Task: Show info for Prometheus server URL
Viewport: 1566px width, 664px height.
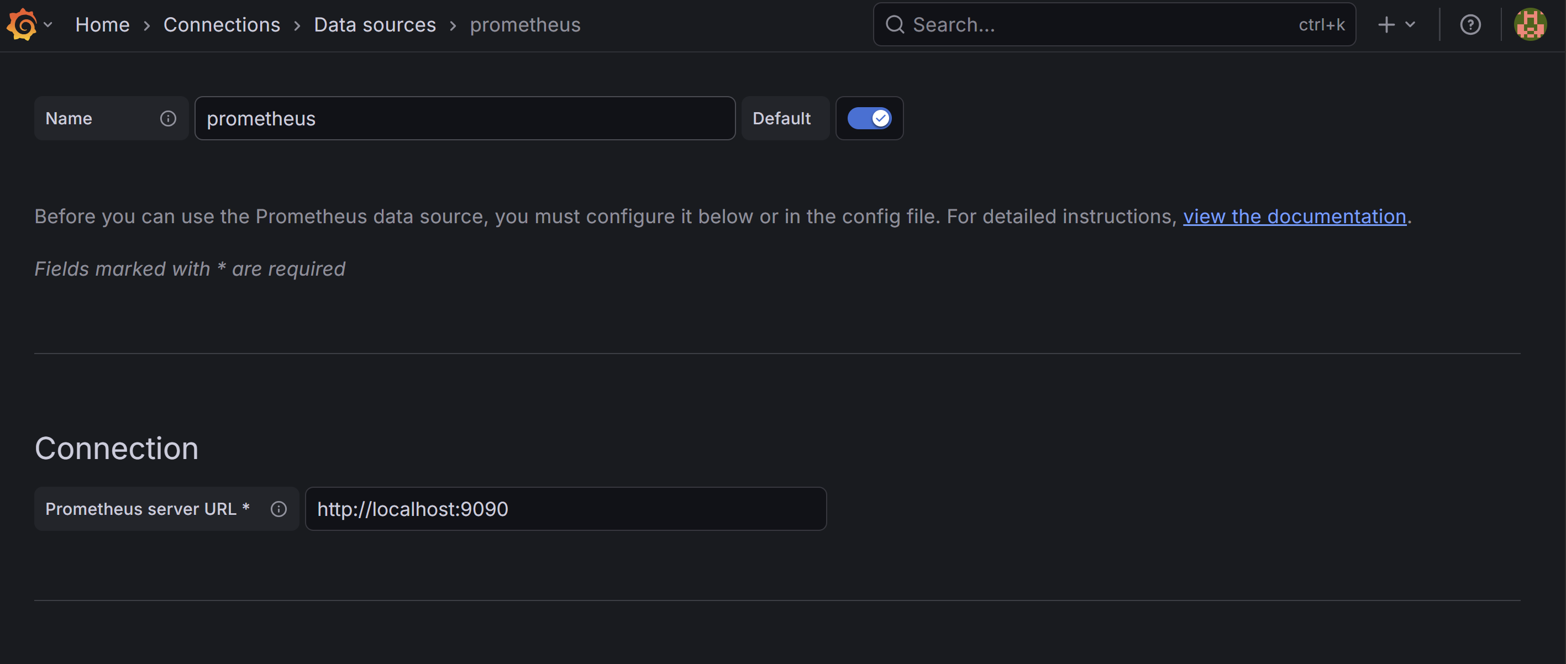Action: coord(278,509)
